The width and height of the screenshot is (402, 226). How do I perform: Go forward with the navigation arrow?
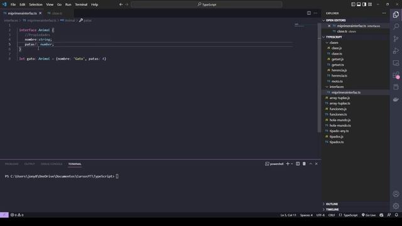click(127, 4)
